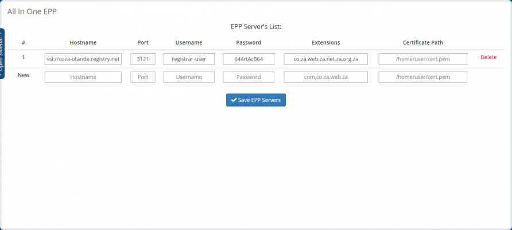Click row 1 certificate path field
The height and width of the screenshot is (230, 512).
[x=422, y=59]
